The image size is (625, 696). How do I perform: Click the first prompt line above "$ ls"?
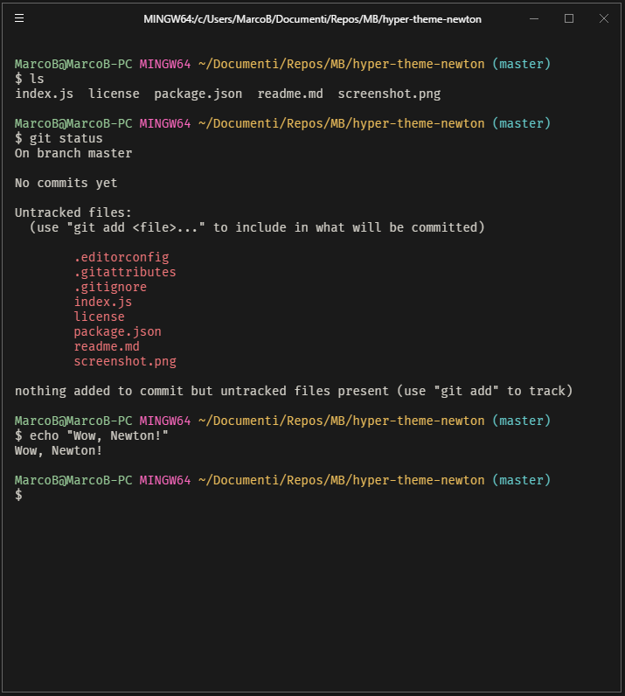click(282, 64)
